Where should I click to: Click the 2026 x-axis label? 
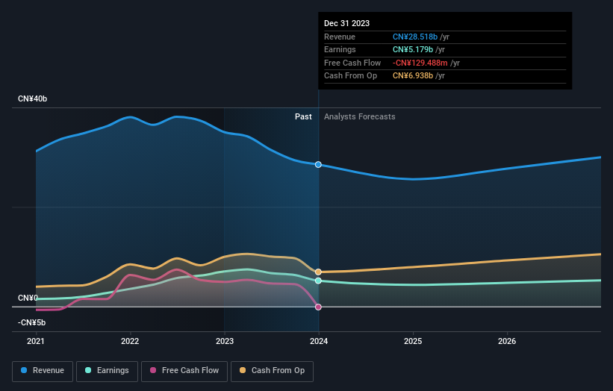[507, 342]
